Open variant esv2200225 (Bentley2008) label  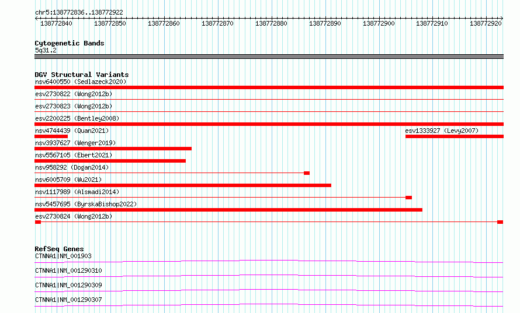77,118
